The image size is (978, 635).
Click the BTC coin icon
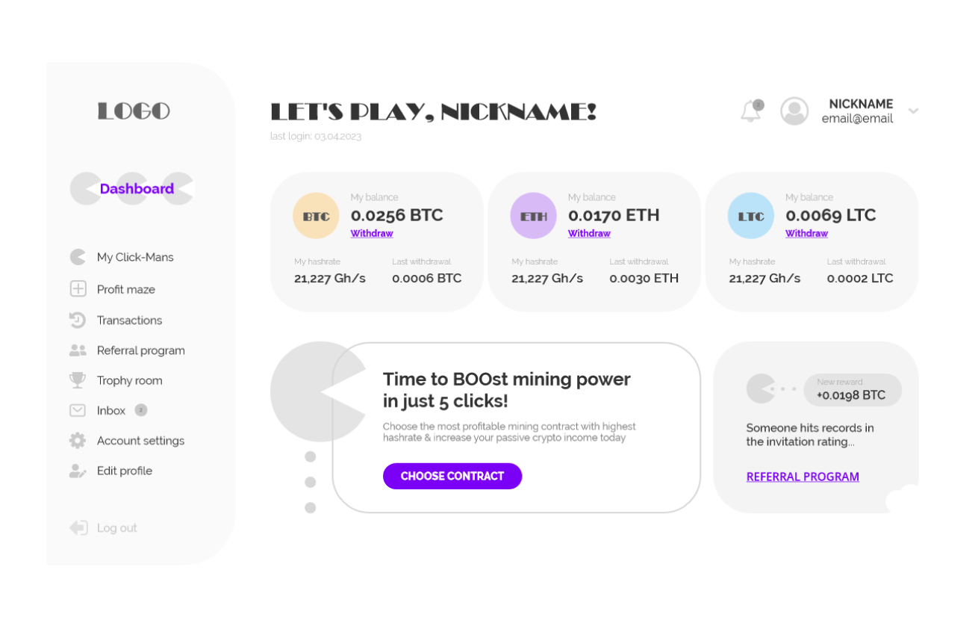click(316, 216)
